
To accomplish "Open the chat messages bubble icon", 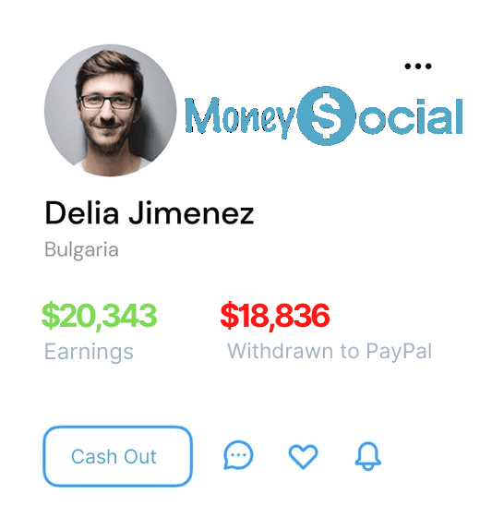I will (x=238, y=455).
